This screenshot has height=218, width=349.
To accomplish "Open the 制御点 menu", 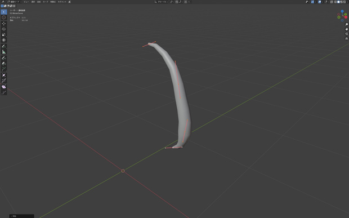I will [x=53, y=2].
